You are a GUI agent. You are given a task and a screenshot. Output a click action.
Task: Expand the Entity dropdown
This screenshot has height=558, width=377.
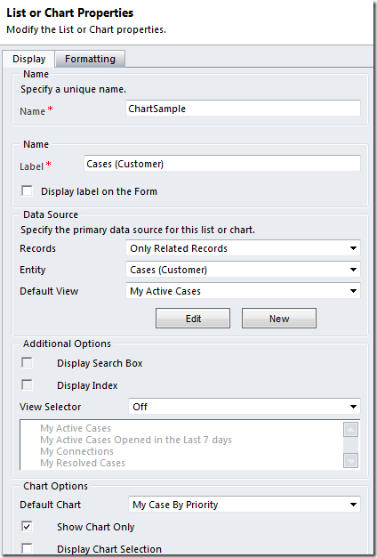coord(243,270)
